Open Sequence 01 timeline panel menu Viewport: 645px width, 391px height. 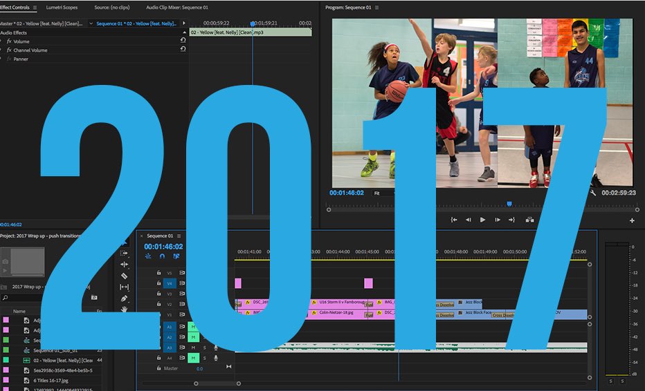[179, 236]
